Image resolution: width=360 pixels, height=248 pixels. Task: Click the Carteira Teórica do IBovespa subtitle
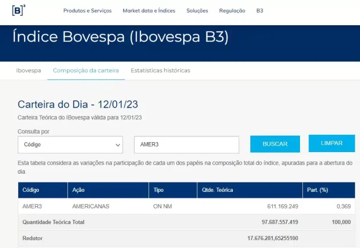point(80,117)
